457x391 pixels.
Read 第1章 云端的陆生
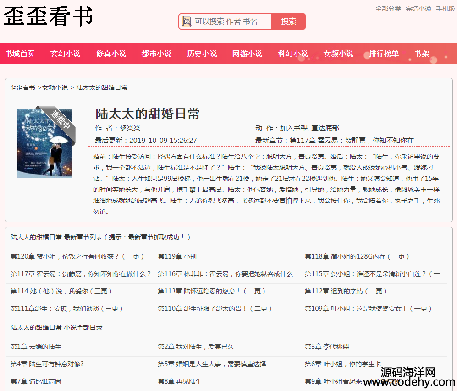point(36,347)
